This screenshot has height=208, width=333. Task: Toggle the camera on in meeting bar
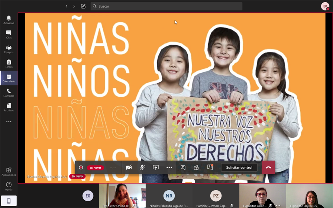tap(129, 168)
